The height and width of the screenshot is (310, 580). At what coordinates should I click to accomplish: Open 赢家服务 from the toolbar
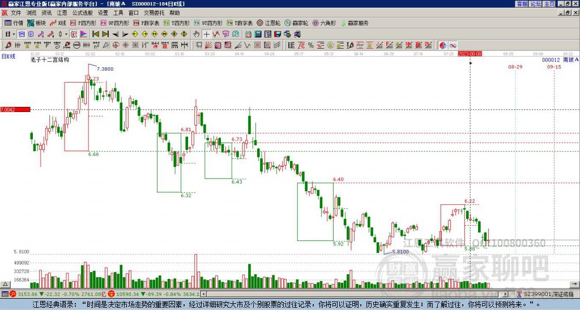pyautogui.click(x=355, y=23)
